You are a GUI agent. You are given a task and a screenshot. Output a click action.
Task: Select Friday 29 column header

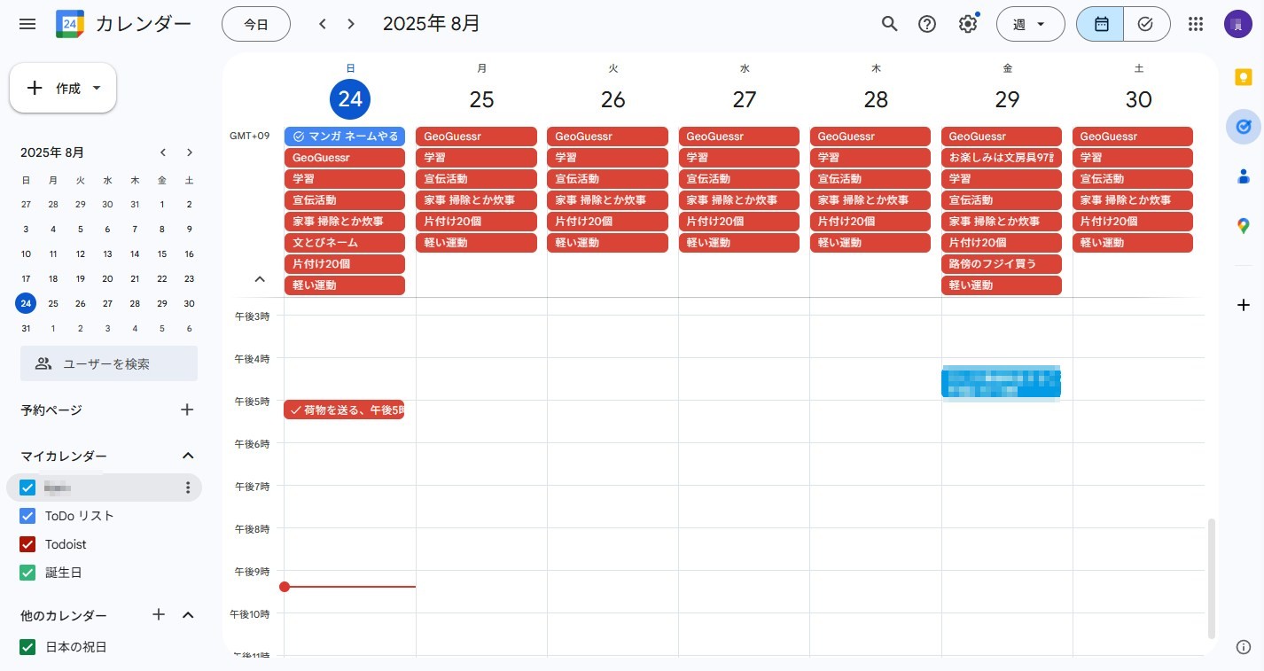[1007, 98]
